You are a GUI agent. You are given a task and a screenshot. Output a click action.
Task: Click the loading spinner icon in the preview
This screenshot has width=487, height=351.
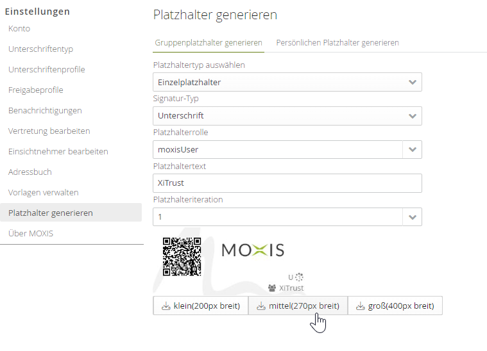[300, 277]
